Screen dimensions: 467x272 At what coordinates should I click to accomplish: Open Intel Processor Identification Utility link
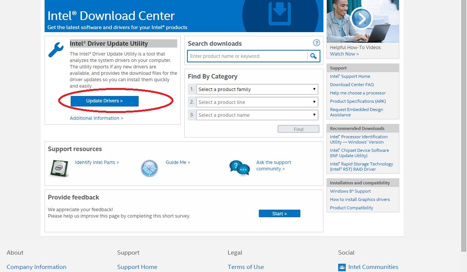coord(359,139)
